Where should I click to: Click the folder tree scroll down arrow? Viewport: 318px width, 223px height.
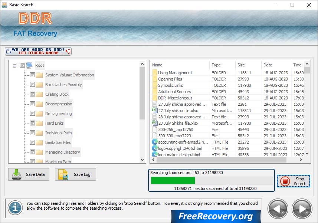click(142, 160)
